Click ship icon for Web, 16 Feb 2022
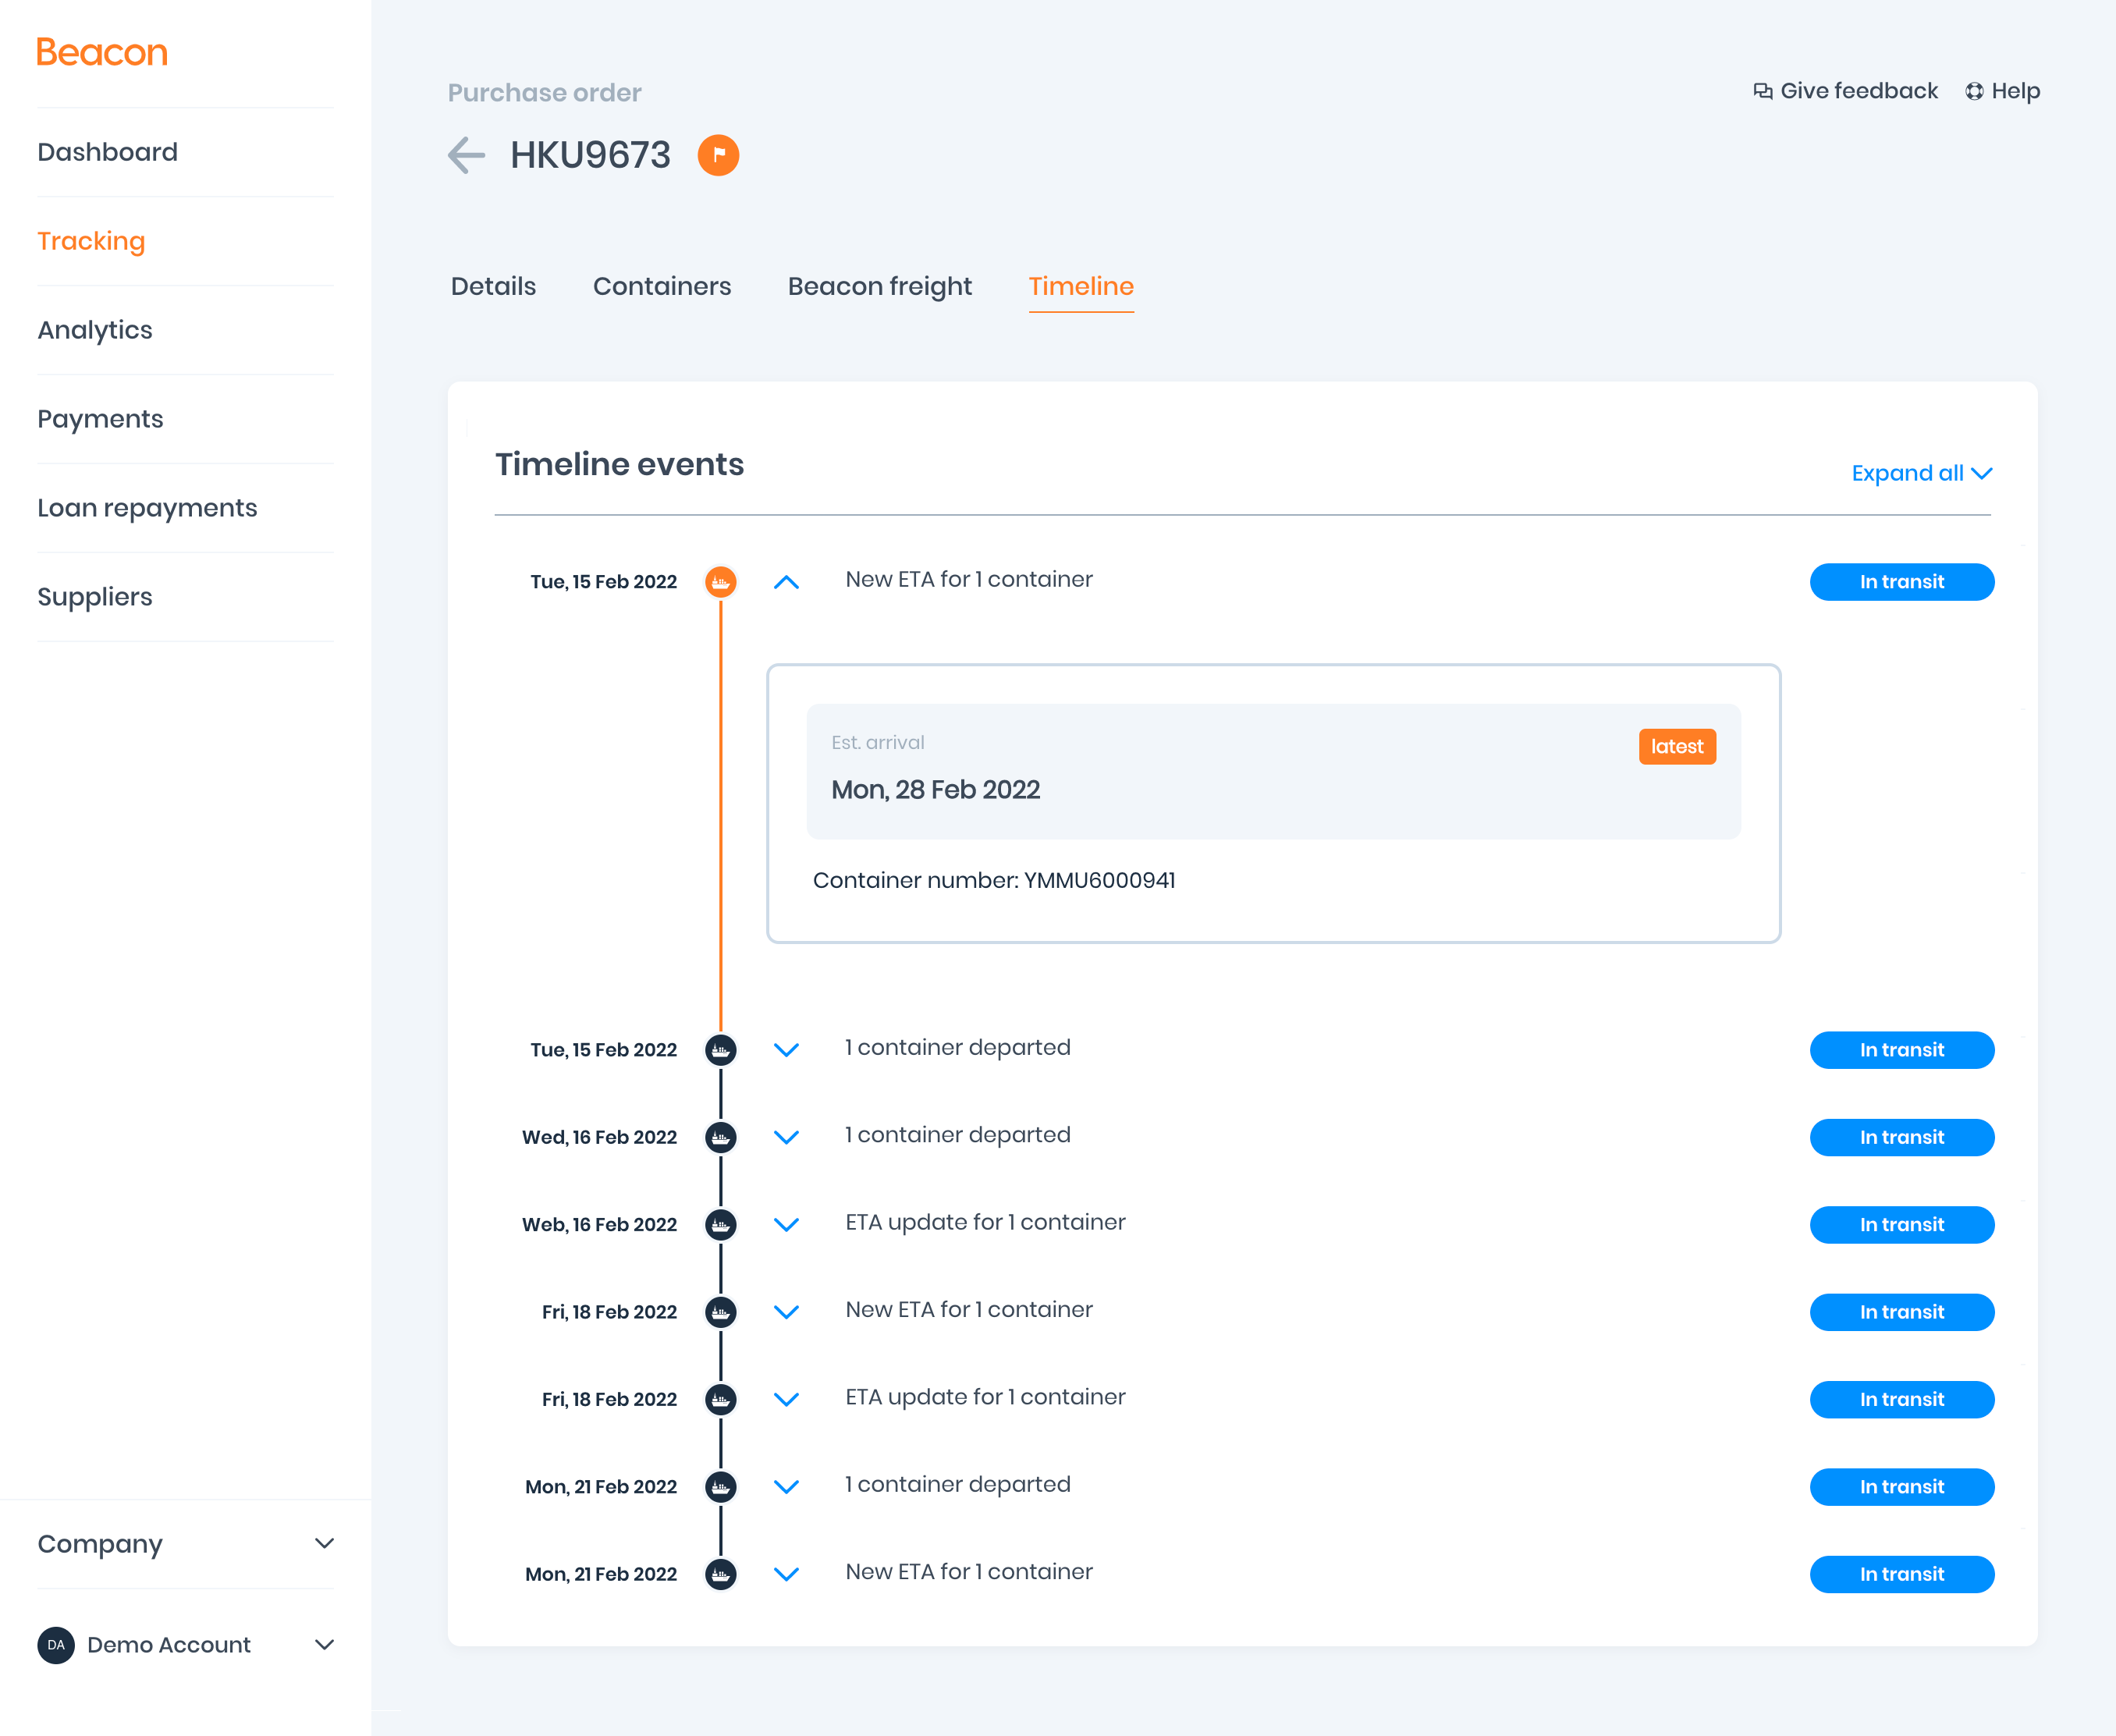The height and width of the screenshot is (1736, 2116). (x=720, y=1224)
